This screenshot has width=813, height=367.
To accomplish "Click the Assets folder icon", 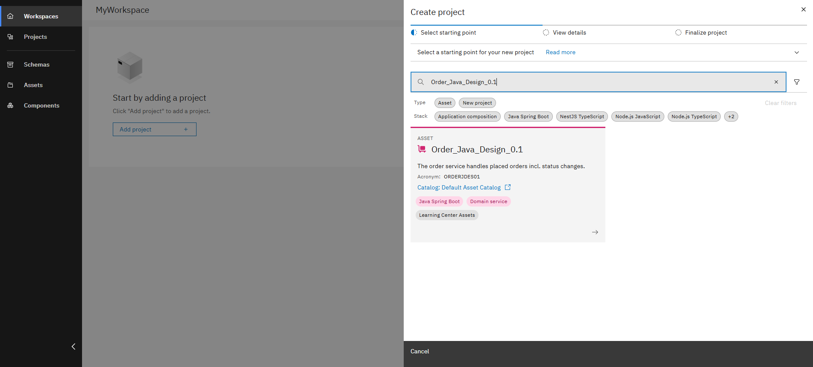I will (x=10, y=85).
